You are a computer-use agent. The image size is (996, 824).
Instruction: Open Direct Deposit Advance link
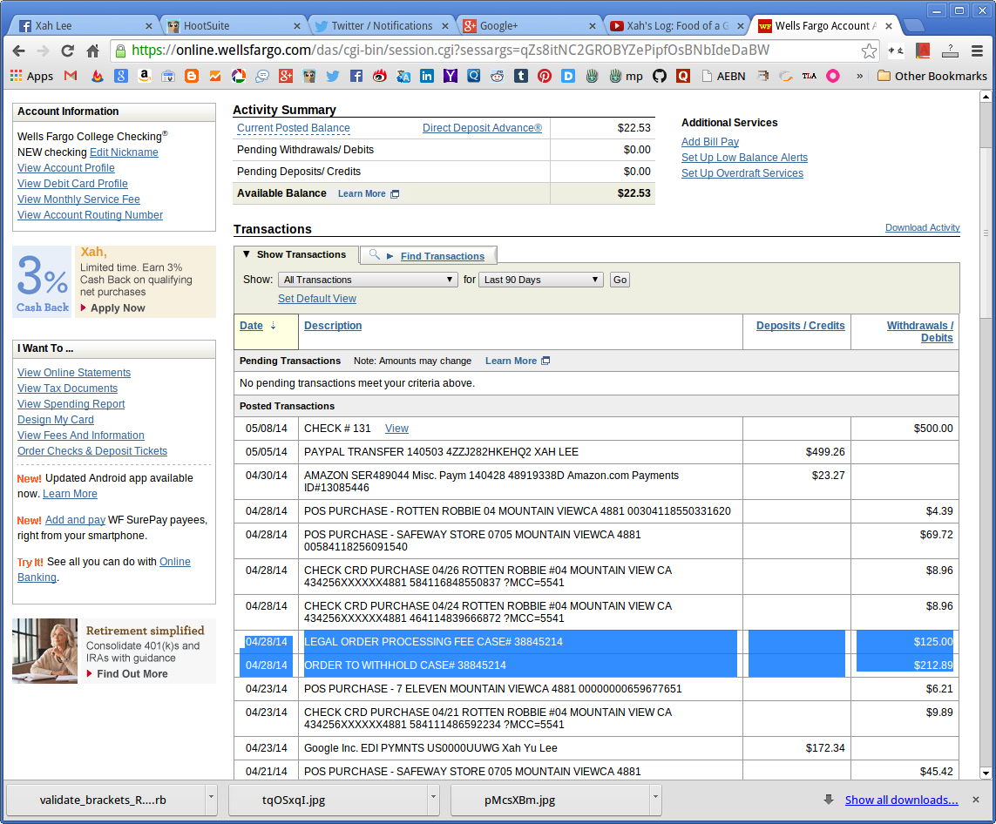point(482,127)
